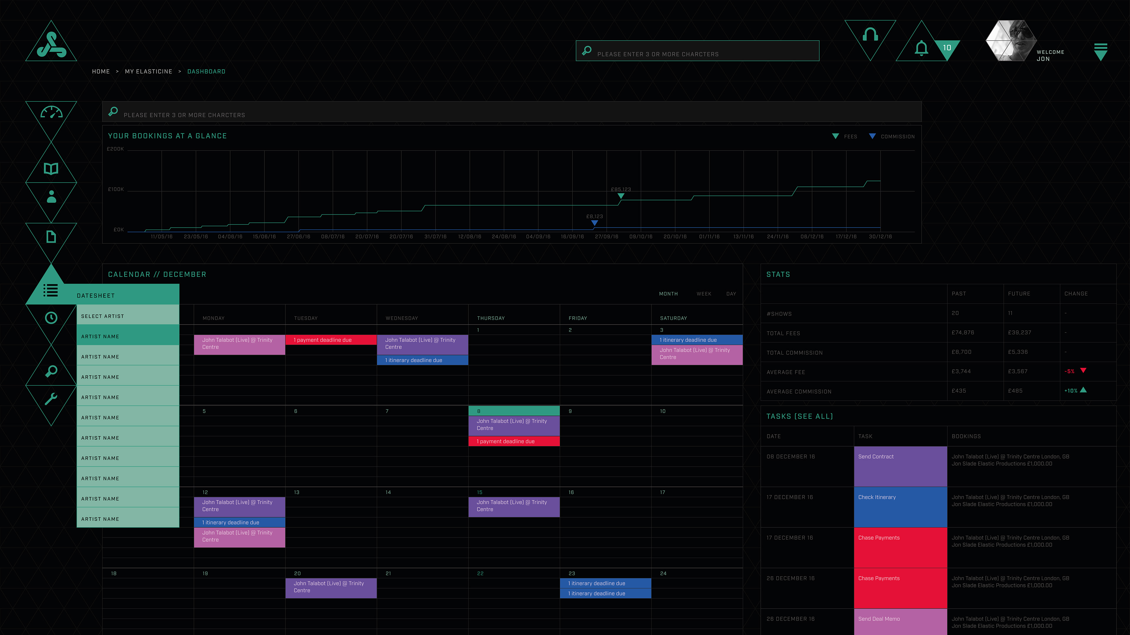
Task: Switch calendar to Week view
Action: 704,294
